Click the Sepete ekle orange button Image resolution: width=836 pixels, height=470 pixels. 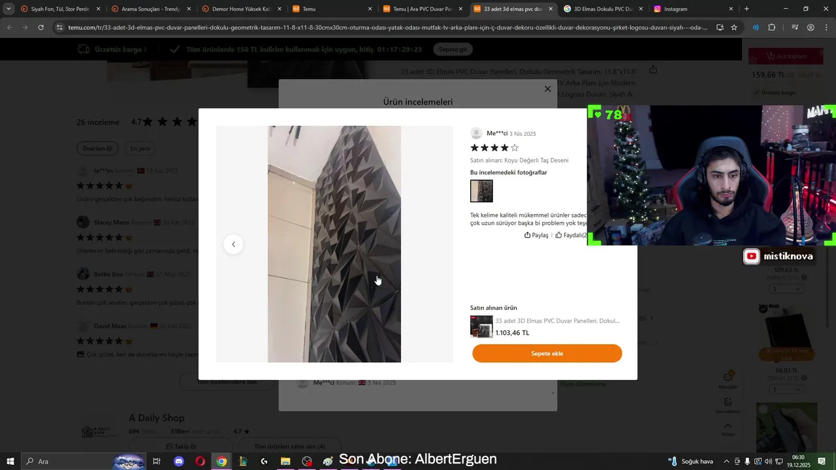(547, 353)
